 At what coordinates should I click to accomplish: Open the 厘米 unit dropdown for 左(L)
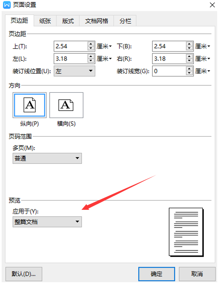click(104, 59)
